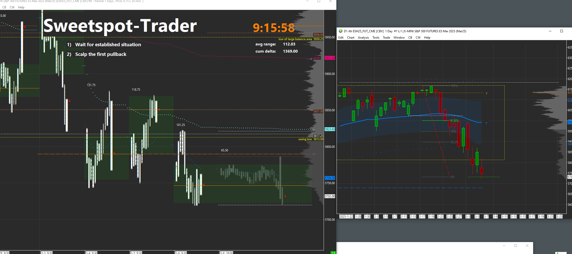The width and height of the screenshot is (572, 254).
Task: Click the pink 5921.44 price label
Action: coord(330,58)
